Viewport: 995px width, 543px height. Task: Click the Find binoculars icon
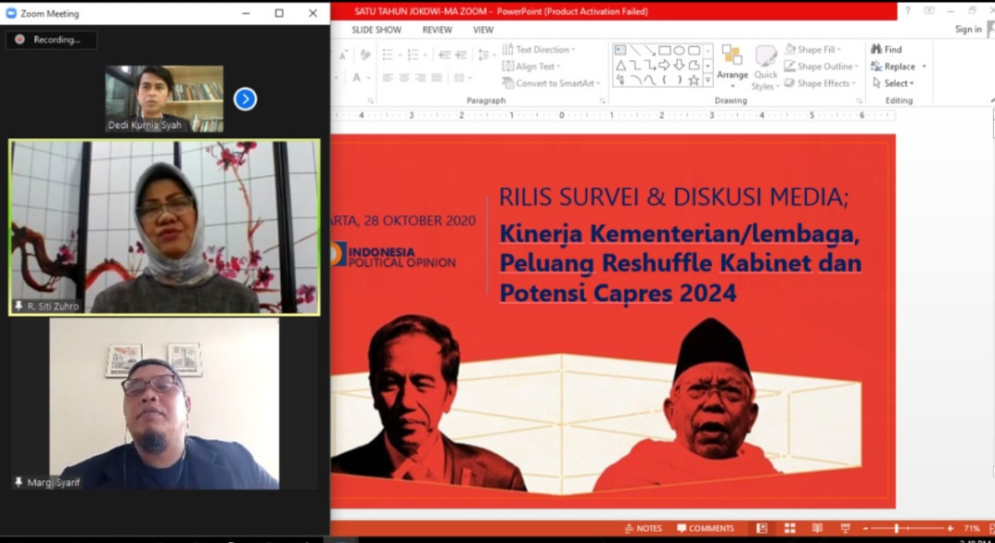(x=876, y=49)
